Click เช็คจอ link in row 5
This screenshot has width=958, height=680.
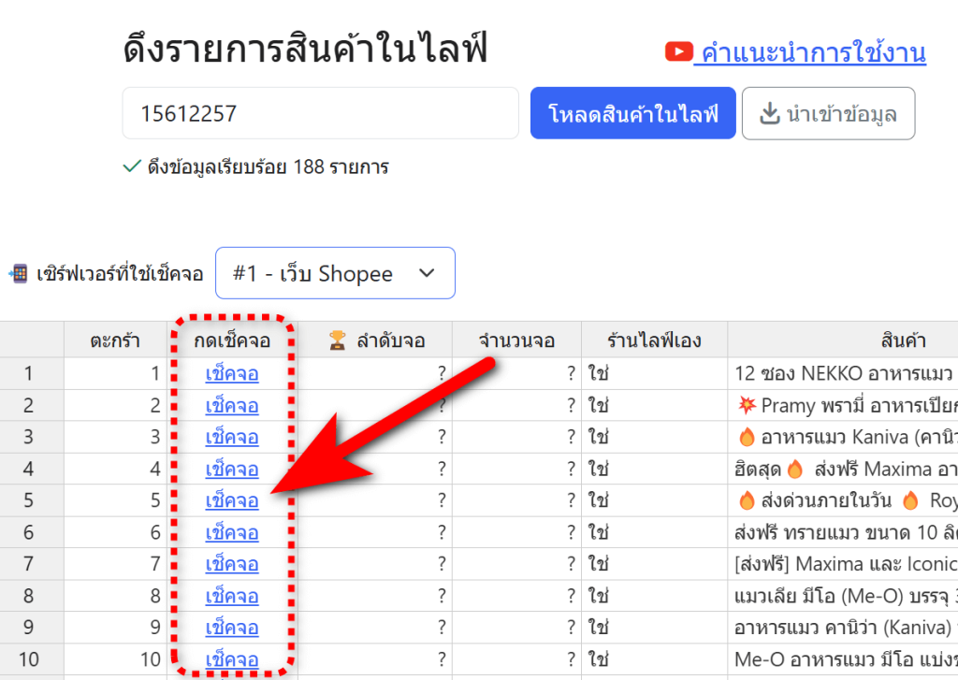pyautogui.click(x=232, y=500)
